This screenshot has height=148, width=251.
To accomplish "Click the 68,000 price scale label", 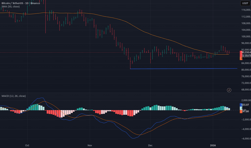I will coord(246,90).
